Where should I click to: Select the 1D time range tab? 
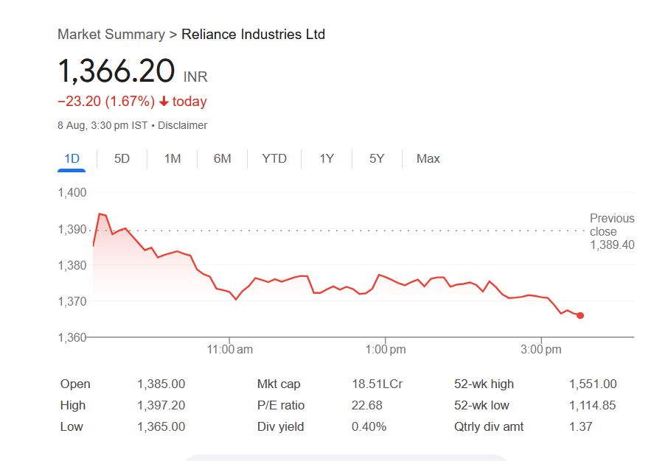[72, 158]
